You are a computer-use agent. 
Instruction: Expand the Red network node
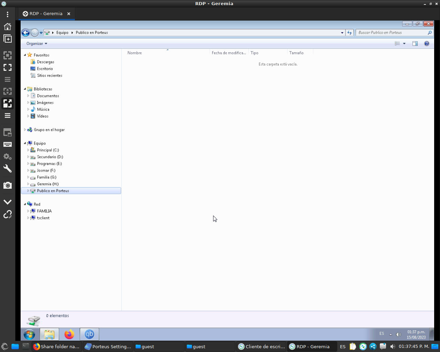point(24,204)
